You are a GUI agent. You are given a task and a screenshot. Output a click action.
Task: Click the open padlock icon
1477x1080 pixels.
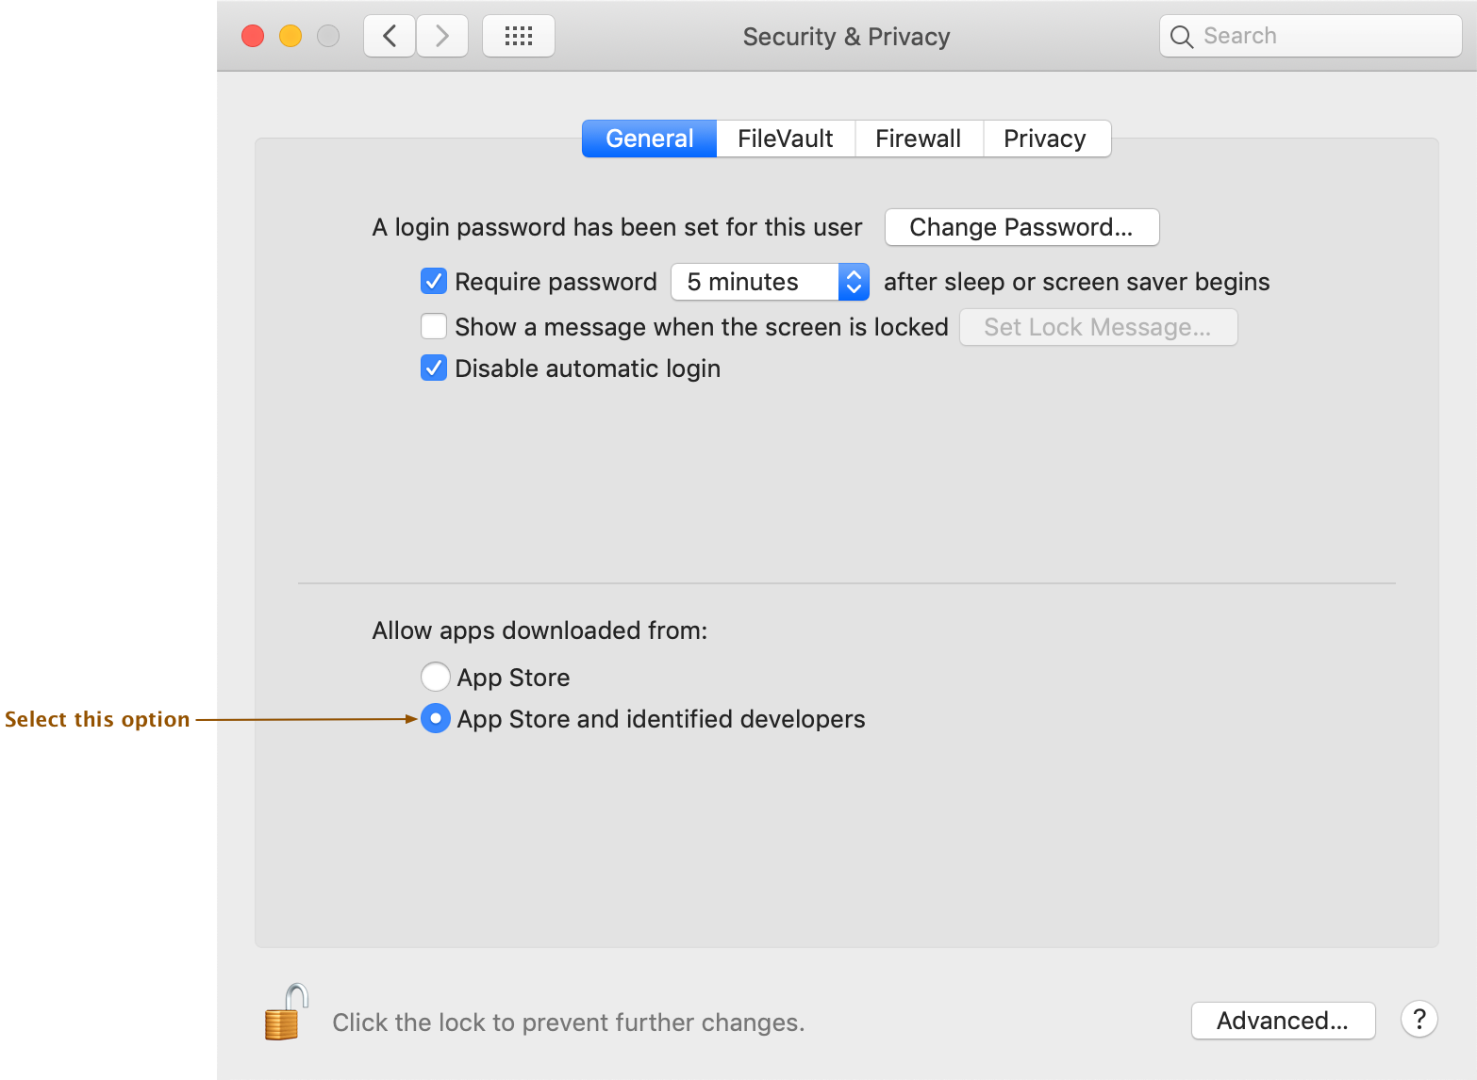286,1012
